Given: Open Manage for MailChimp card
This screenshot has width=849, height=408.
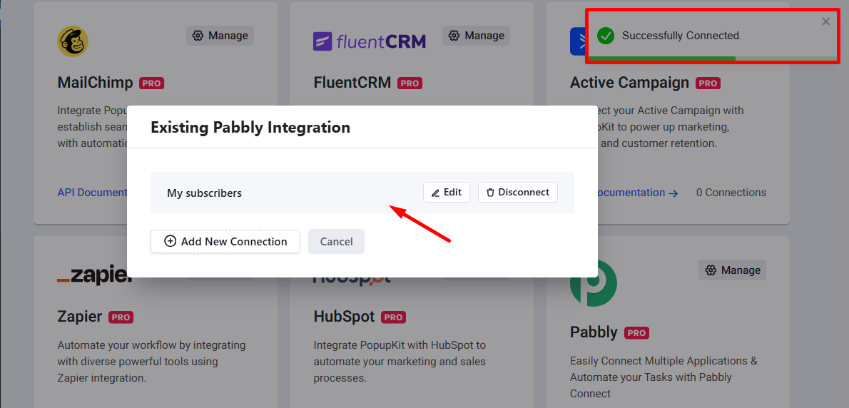Looking at the screenshot, I should click(220, 36).
